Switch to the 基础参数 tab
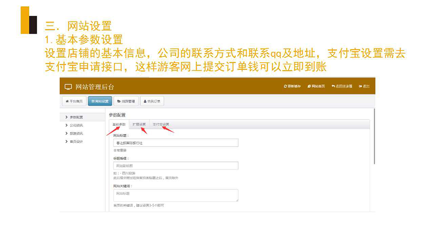The height and width of the screenshot is (244, 434). coord(119,124)
